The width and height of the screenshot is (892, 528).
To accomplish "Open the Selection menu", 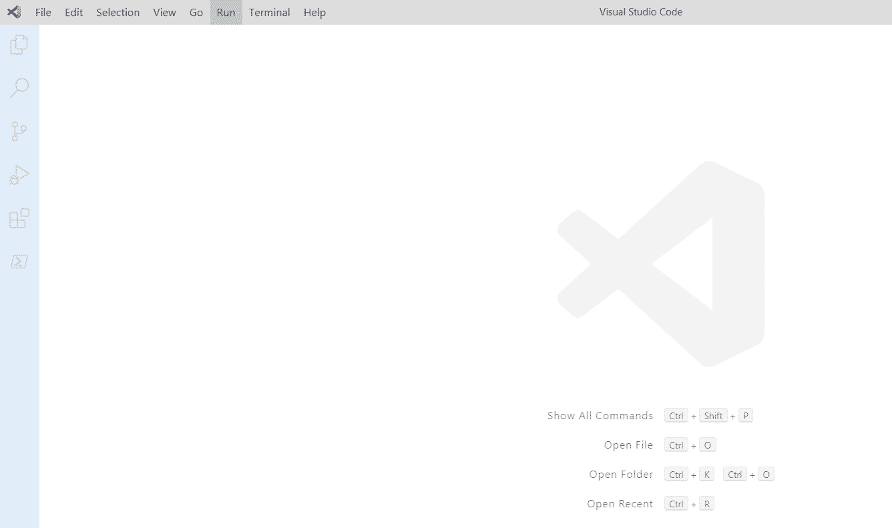I will (118, 12).
